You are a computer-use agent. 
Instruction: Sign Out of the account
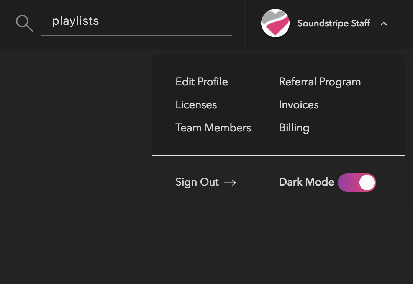(x=197, y=182)
